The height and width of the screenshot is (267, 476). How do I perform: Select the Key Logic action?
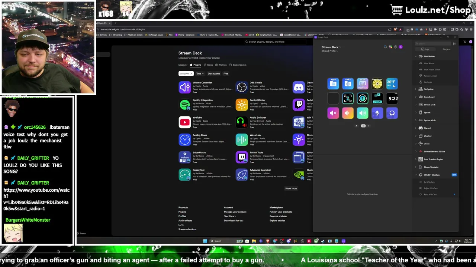tap(428, 82)
